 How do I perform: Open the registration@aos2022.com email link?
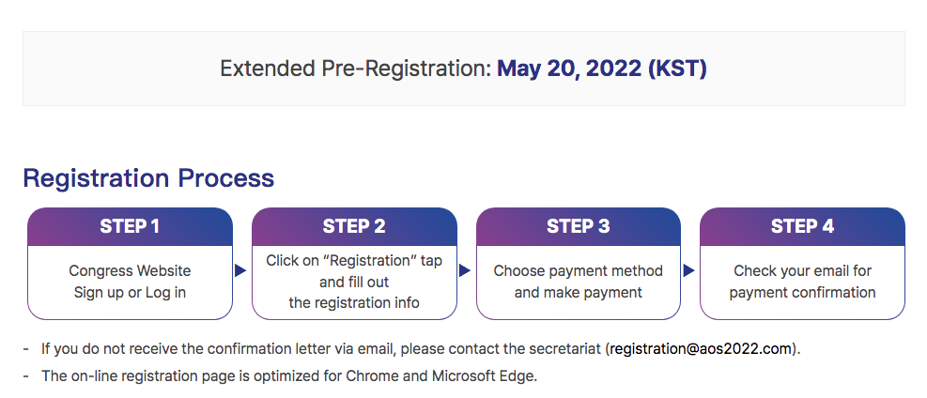click(701, 348)
